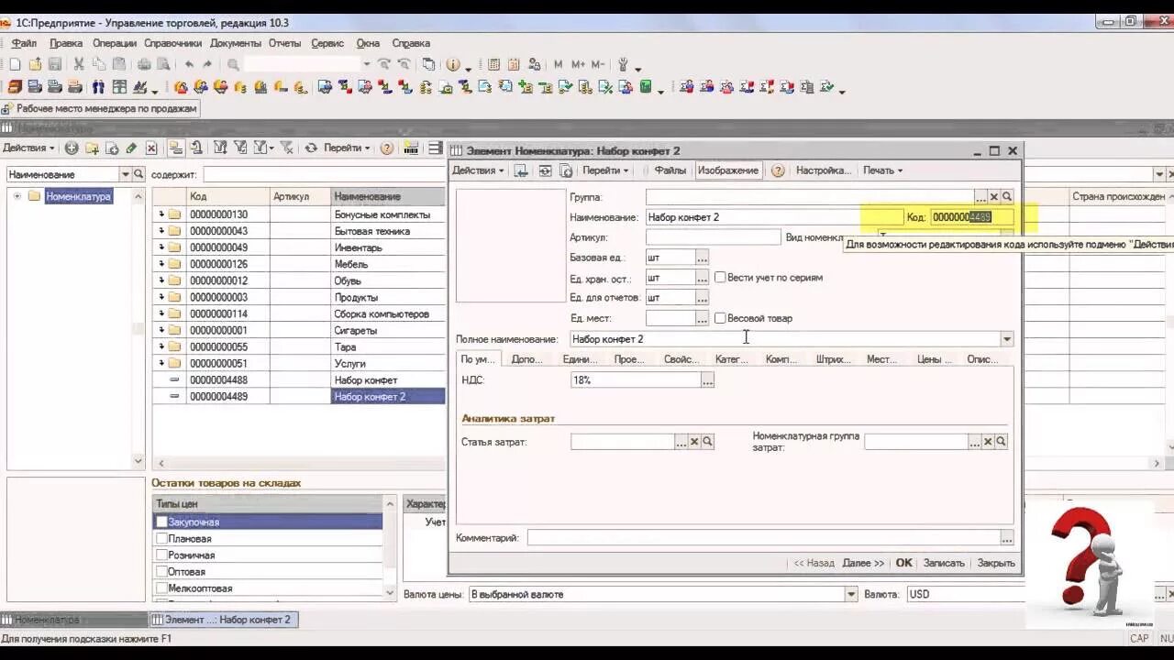Click the Edit pencil icon in list toolbar

(x=131, y=148)
